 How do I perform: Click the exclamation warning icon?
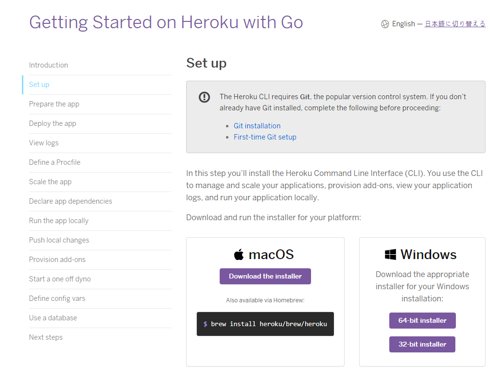[x=205, y=97]
